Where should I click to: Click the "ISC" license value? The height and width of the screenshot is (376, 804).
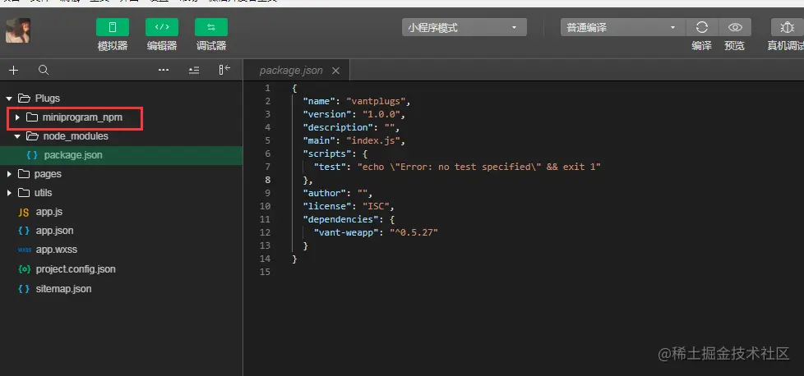point(374,206)
